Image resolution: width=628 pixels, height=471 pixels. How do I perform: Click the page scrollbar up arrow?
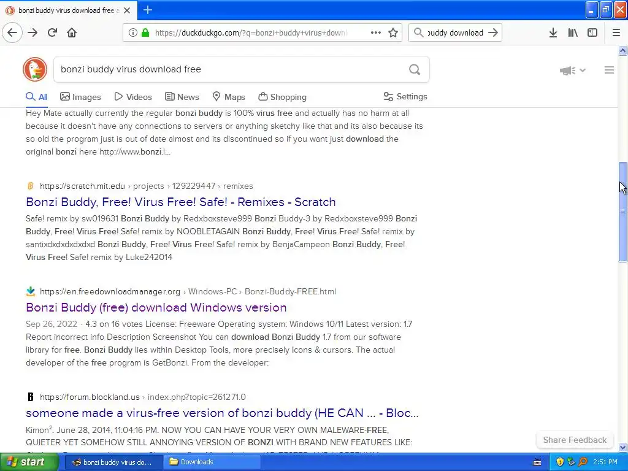pos(622,50)
